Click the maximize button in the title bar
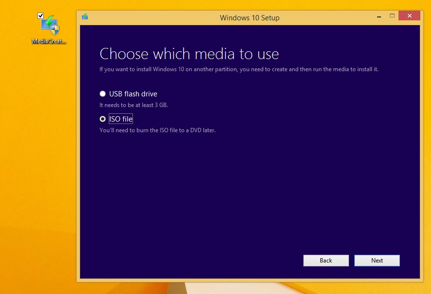 [392, 15]
